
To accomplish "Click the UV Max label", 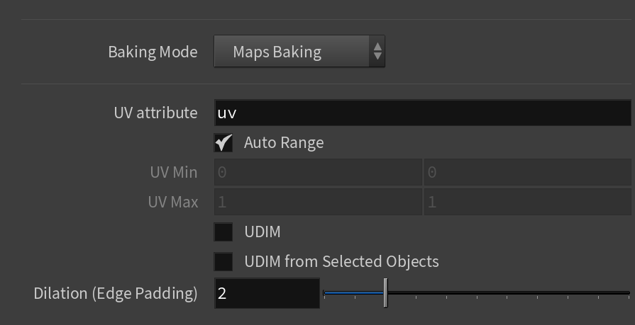I will click(173, 202).
